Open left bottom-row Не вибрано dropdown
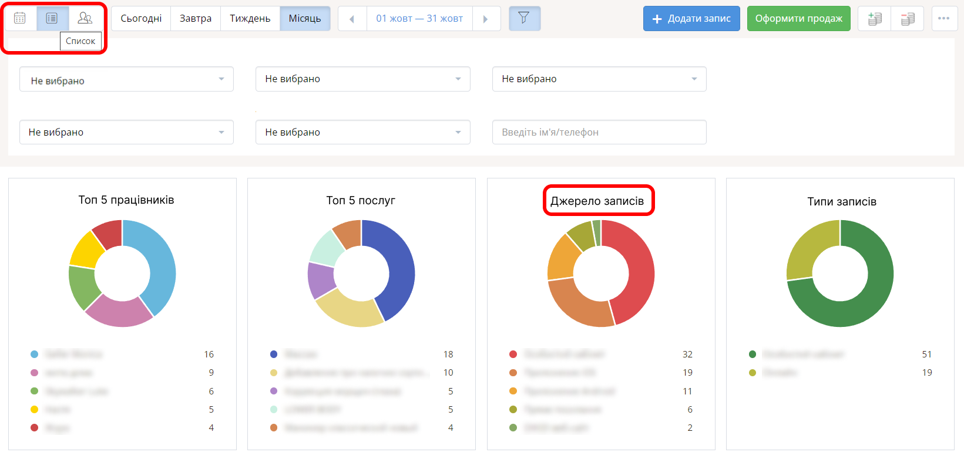The height and width of the screenshot is (459, 964). (x=126, y=132)
